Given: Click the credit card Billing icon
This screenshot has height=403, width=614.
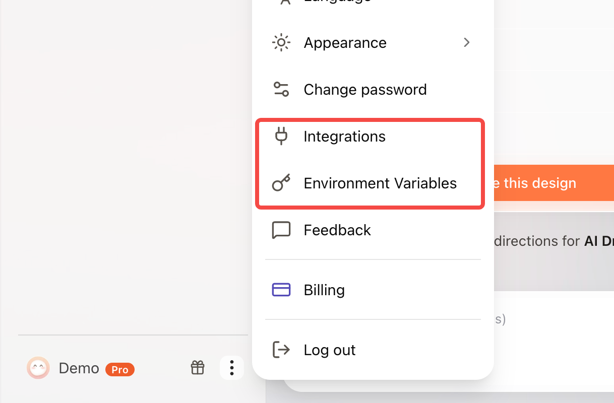Looking at the screenshot, I should click(x=281, y=290).
